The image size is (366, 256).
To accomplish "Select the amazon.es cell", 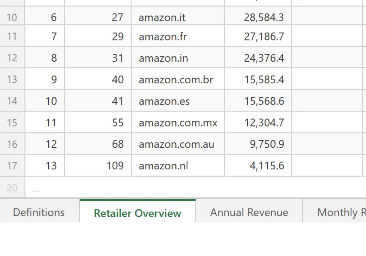I will (178, 101).
